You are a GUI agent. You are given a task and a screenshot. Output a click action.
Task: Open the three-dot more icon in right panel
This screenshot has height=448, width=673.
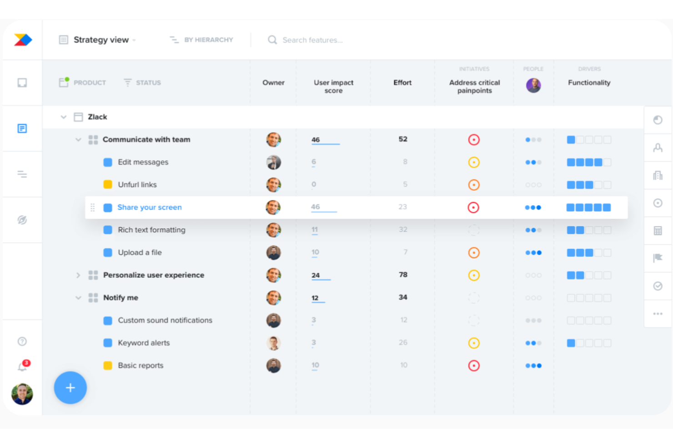(x=658, y=314)
